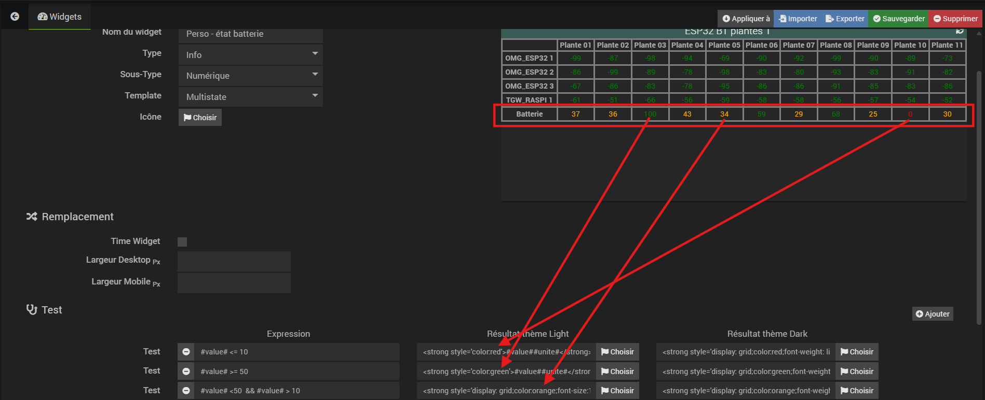Screen dimensions: 985x400
Task: Edit Dark theme result with color:orange
Action: (x=746, y=391)
